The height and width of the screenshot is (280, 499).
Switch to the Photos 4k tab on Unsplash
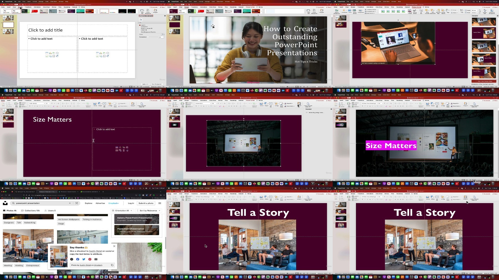coord(10,211)
